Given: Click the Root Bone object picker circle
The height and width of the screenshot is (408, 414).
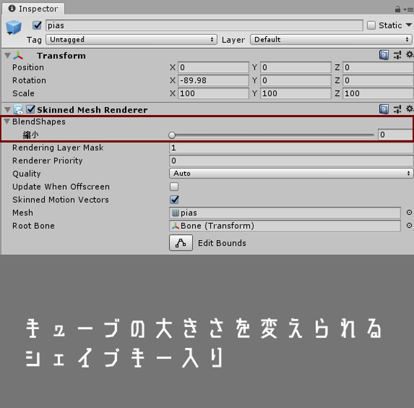Looking at the screenshot, I should (409, 225).
